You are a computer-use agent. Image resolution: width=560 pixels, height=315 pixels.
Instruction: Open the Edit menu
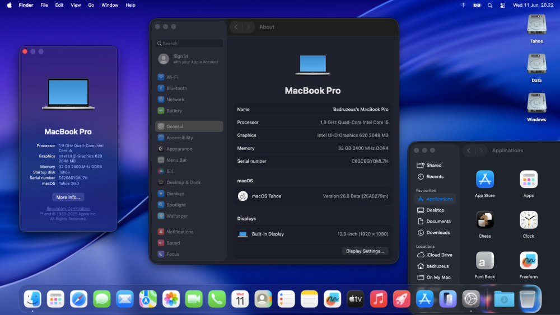point(59,5)
